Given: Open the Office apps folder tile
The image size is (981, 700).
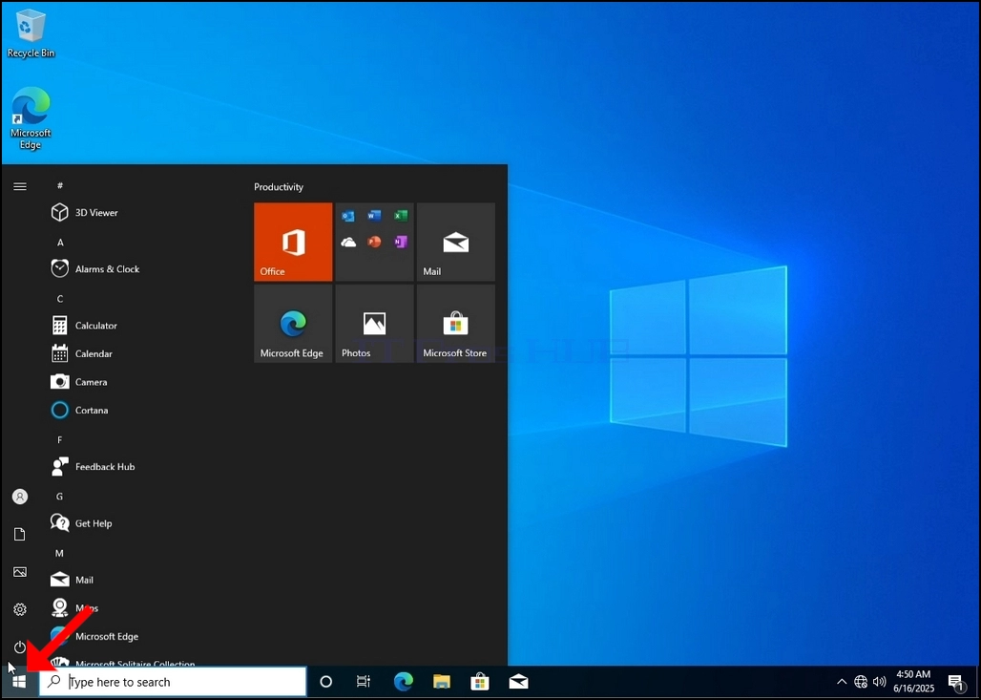Looking at the screenshot, I should pos(374,242).
